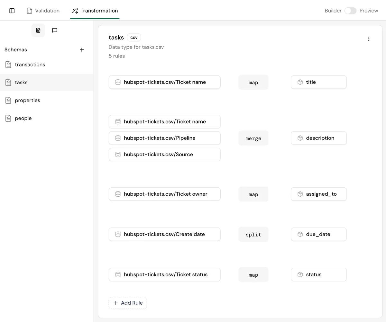Screen dimensions: 386x322
Task: Select the description target field
Action: pos(319,138)
